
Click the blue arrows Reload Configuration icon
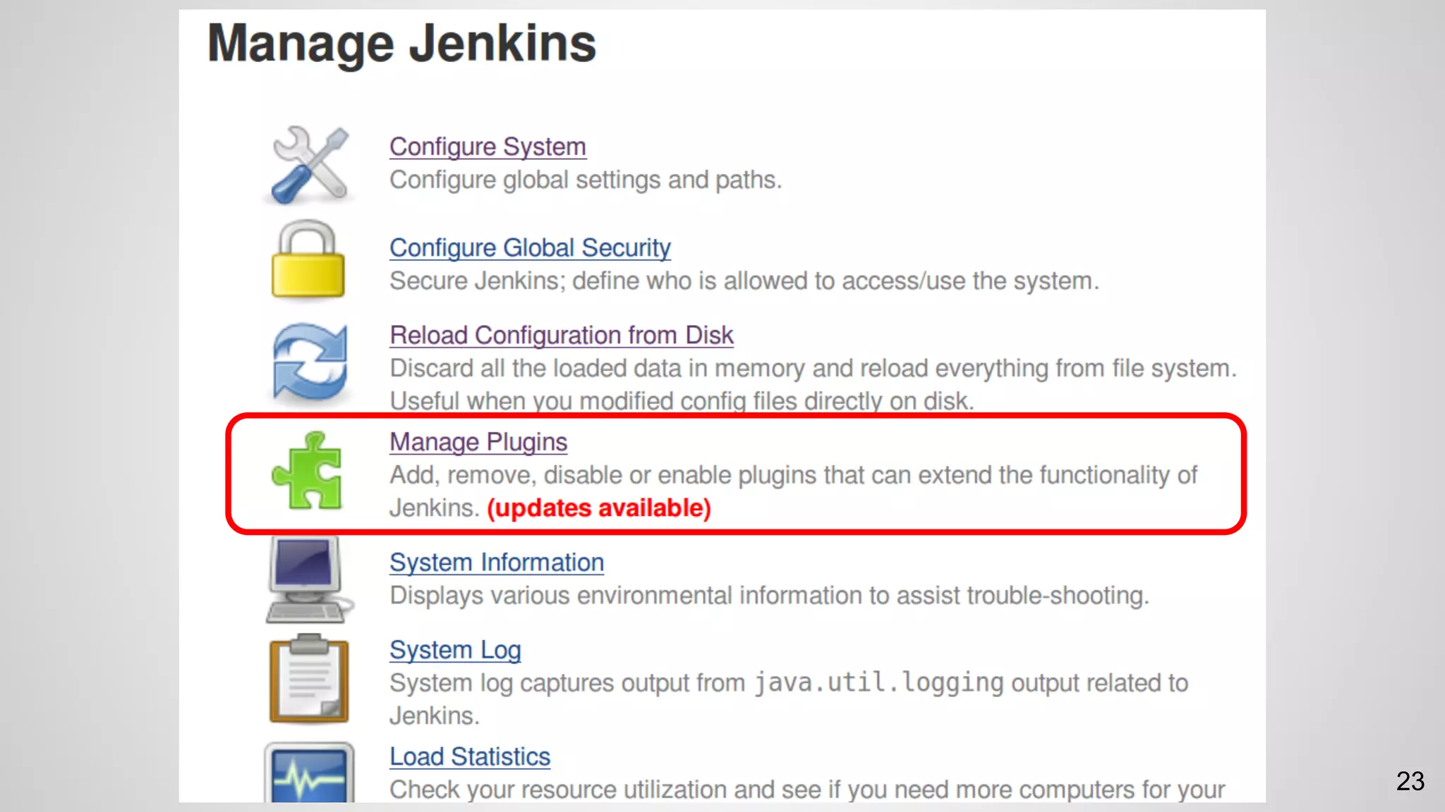tap(310, 361)
